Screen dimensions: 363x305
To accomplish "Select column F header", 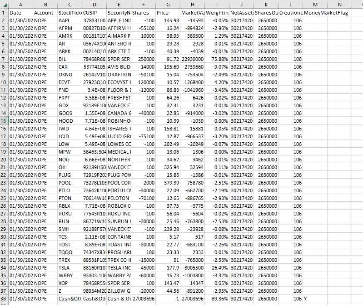I will [x=143, y=5].
